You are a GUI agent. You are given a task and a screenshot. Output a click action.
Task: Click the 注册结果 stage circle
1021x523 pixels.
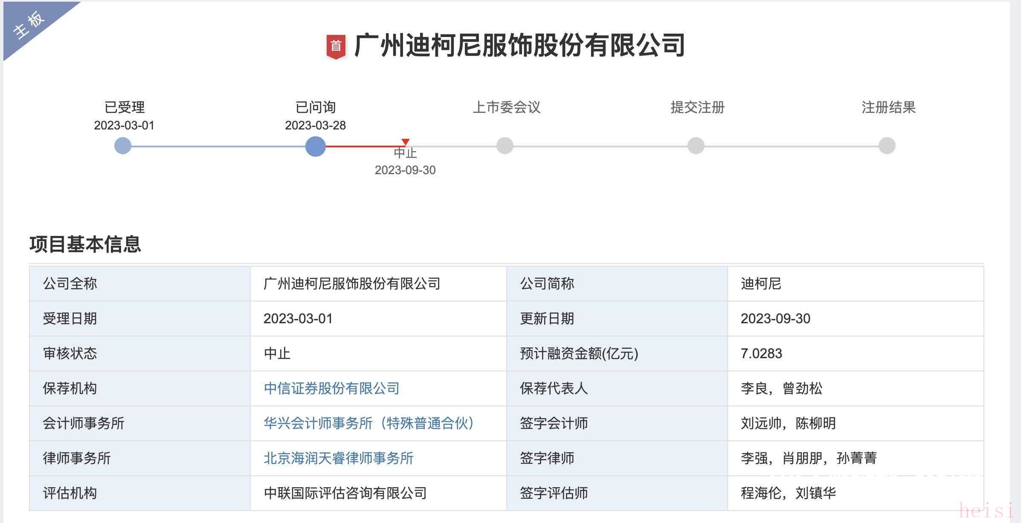point(887,146)
